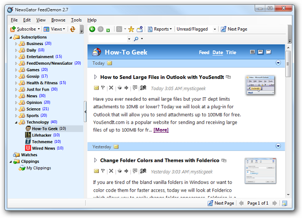Open the Subscribe dropdown arrow
302x218 pixels.
(39, 29)
